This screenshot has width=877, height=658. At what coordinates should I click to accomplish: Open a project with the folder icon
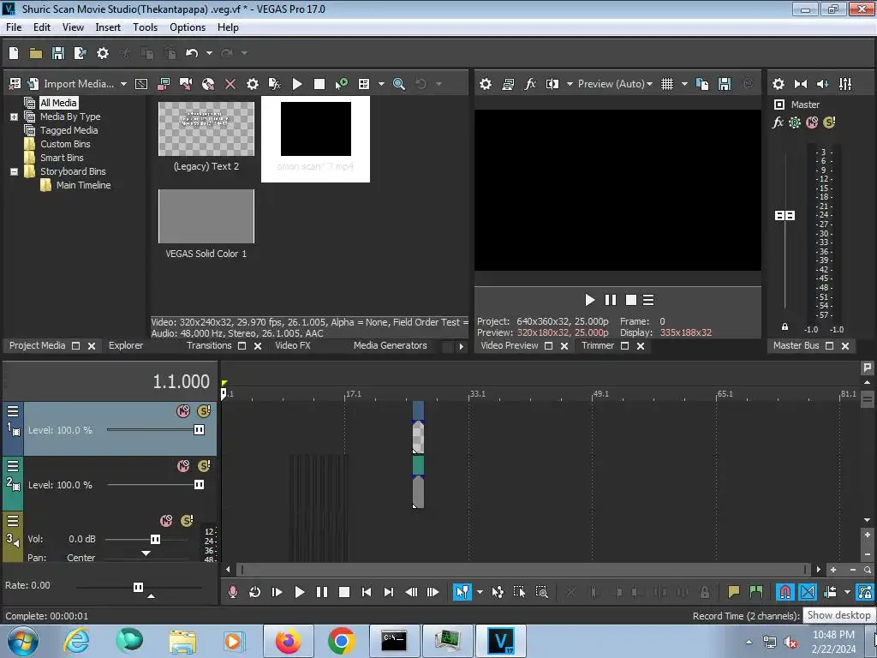coord(36,53)
